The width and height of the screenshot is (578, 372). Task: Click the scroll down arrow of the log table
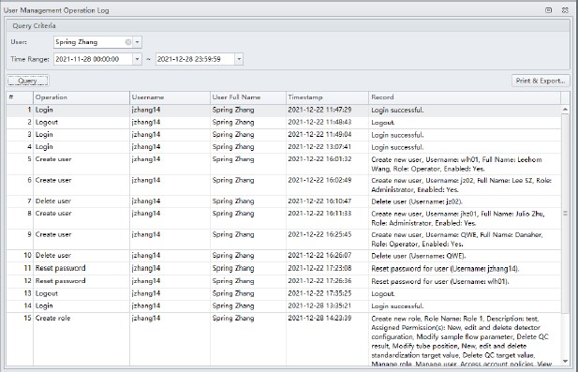565,362
